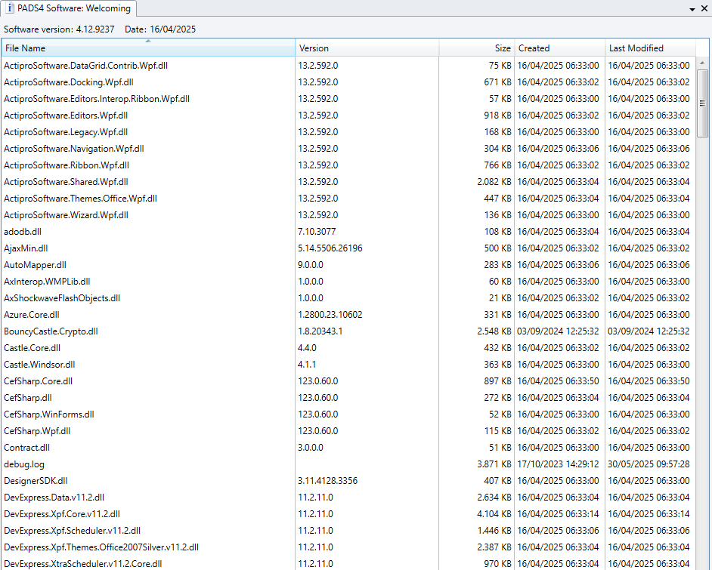This screenshot has height=570, width=712.
Task: Click Software version 4.12.9237 label
Action: click(59, 29)
